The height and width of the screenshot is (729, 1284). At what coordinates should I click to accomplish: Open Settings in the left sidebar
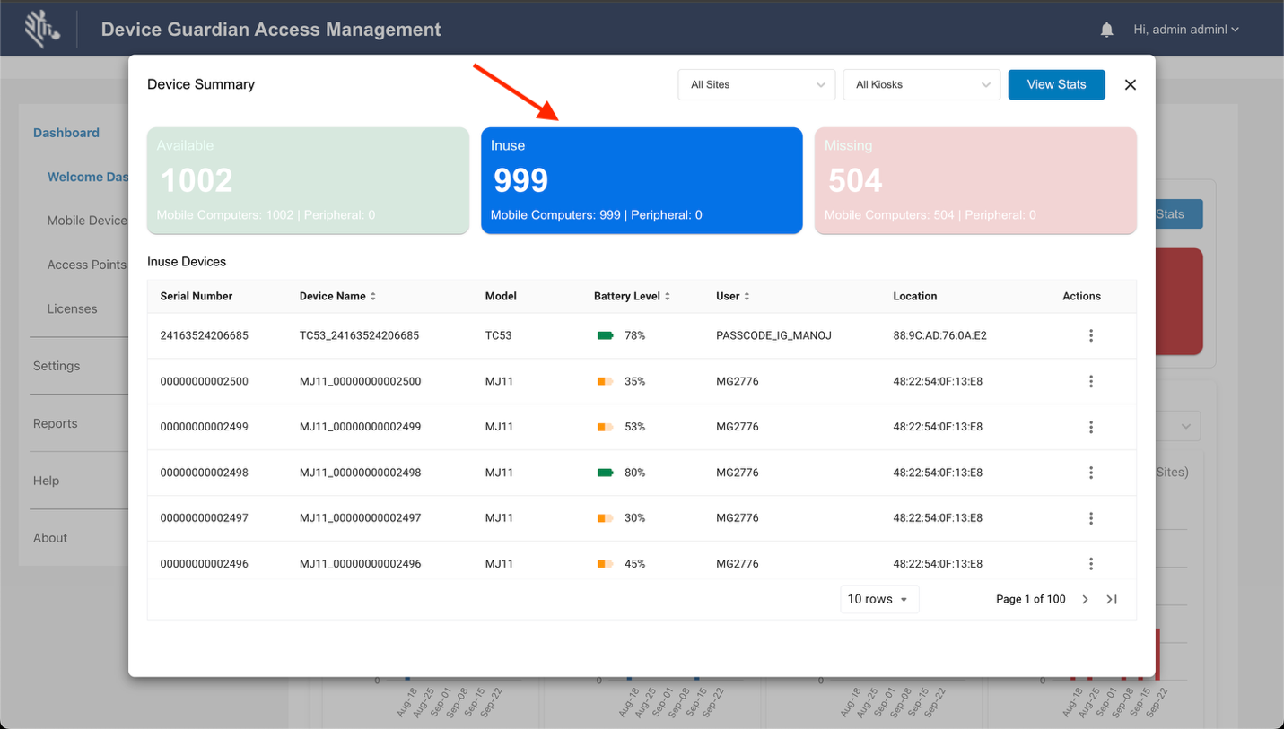coord(57,366)
